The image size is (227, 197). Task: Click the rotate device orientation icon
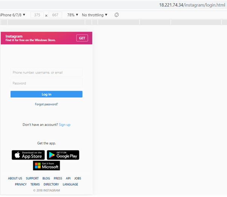(117, 15)
